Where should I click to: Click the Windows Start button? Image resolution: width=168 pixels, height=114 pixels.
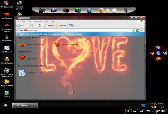tap(6, 105)
